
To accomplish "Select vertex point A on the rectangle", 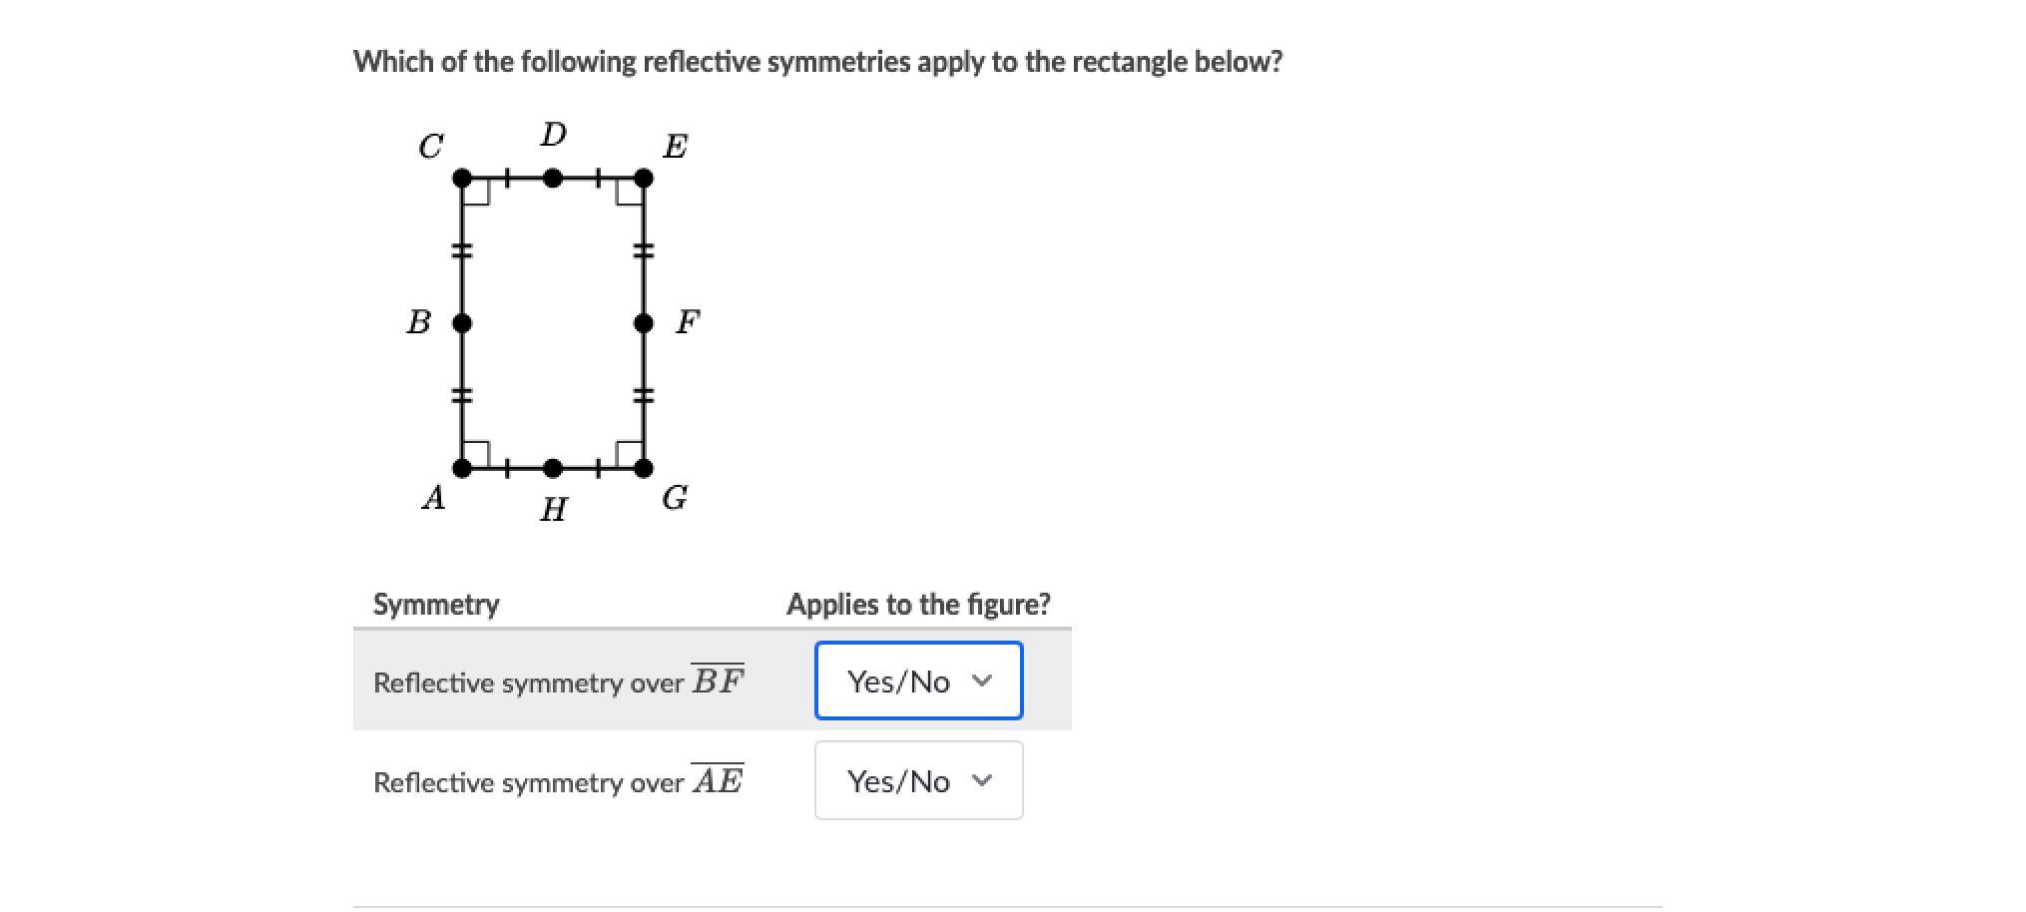I will pyautogui.click(x=461, y=467).
